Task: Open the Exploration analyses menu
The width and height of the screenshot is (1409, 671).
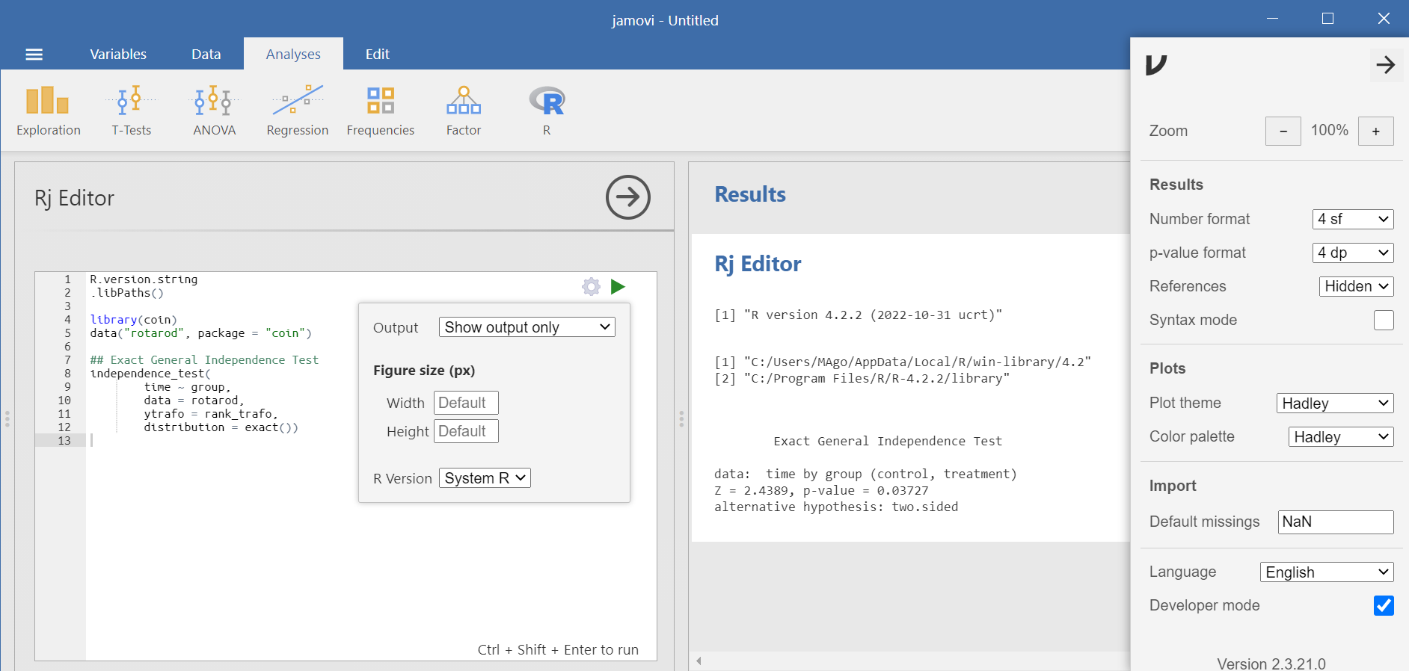Action: pyautogui.click(x=49, y=111)
